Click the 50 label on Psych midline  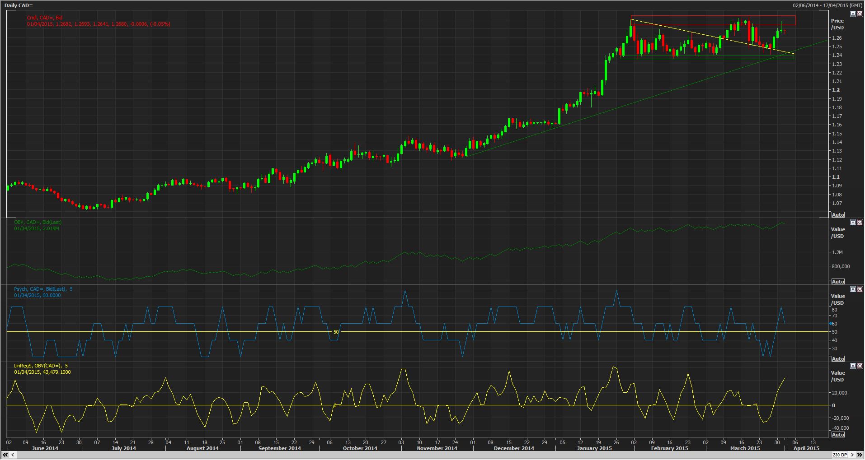click(336, 332)
